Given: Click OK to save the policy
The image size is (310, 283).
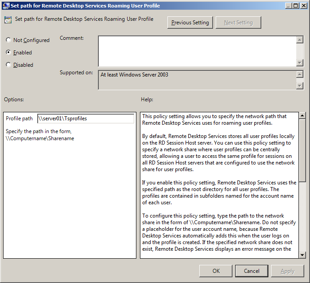Looking at the screenshot, I should click(216, 271).
